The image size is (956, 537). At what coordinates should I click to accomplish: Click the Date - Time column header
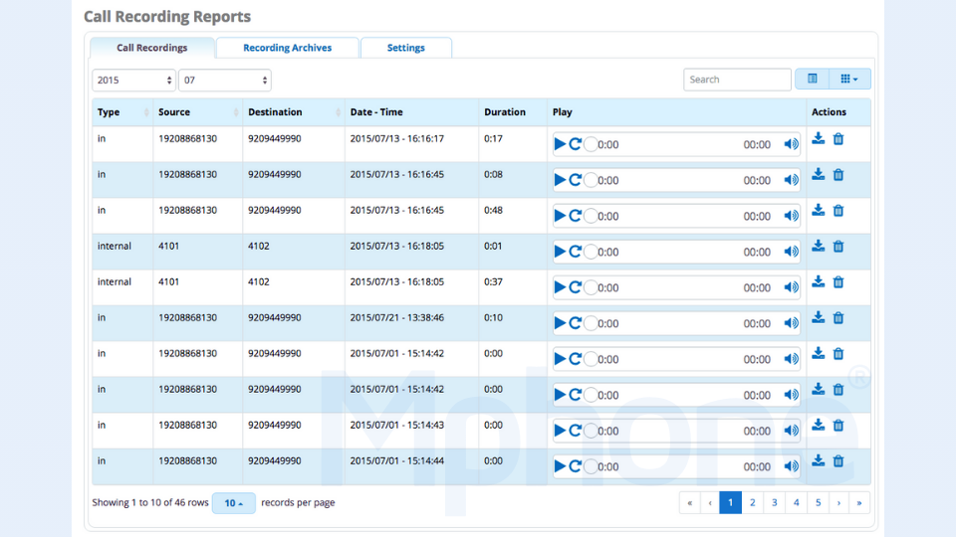coord(411,112)
